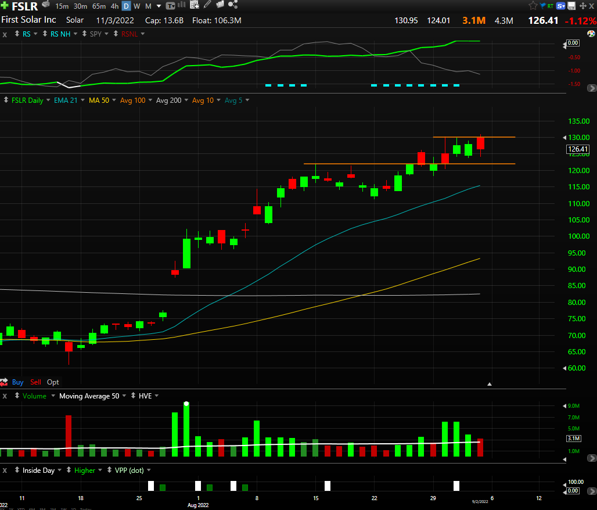This screenshot has width=597, height=510.
Task: Expand the RS NH indicator dropdown
Action: [75, 34]
